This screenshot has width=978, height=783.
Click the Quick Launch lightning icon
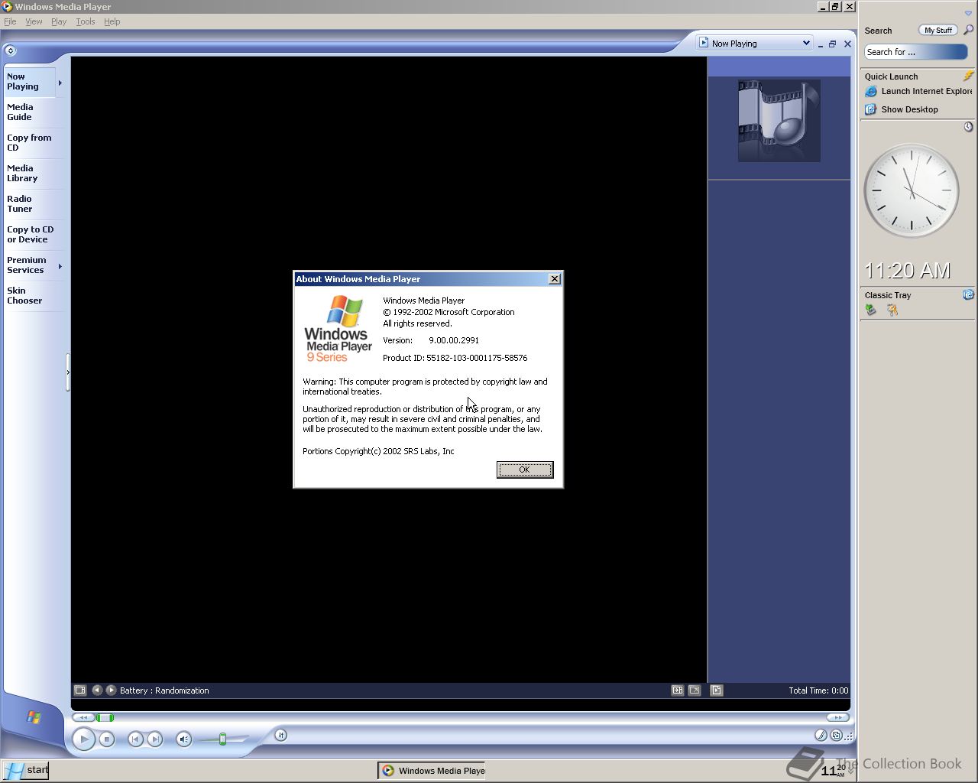(x=968, y=76)
